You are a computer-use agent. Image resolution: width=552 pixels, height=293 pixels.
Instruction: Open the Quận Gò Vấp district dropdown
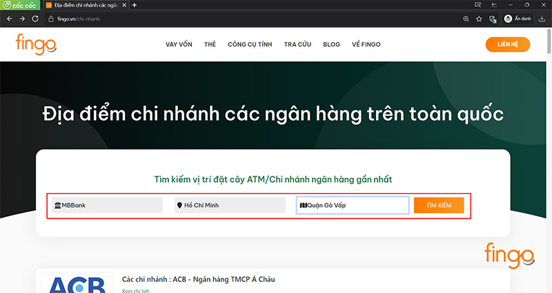[x=353, y=205]
